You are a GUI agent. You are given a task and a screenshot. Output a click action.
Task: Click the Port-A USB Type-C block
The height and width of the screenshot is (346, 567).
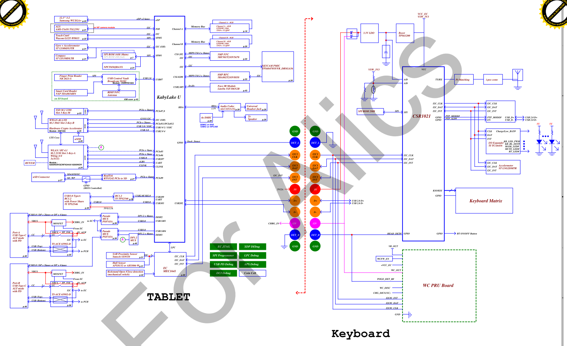19,236
